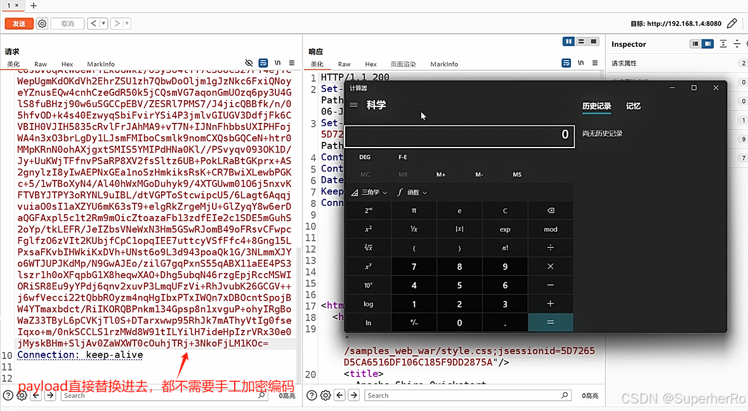Select response 美化 pretty tab
Image resolution: width=748 pixels, height=411 pixels.
317,64
